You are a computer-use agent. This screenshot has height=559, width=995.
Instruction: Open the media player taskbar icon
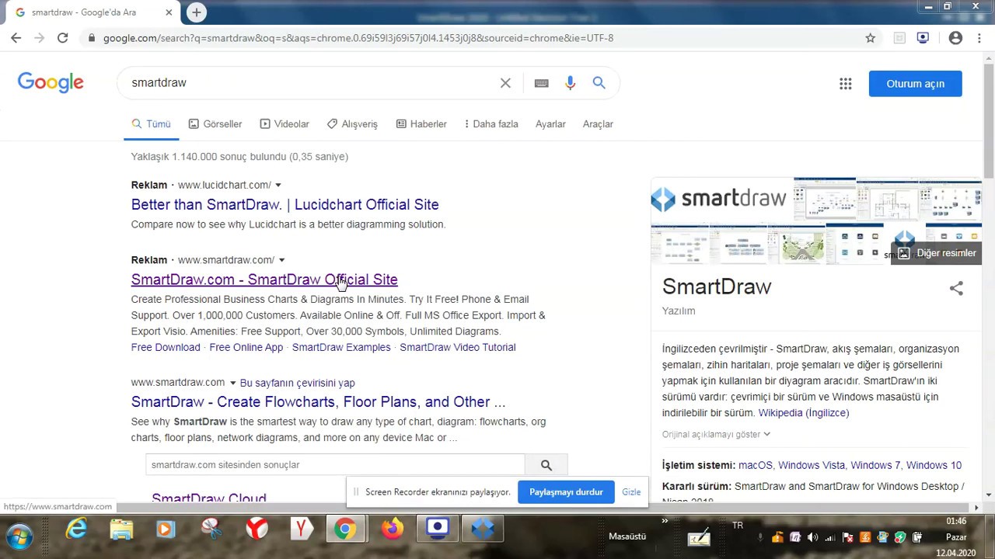click(x=166, y=529)
